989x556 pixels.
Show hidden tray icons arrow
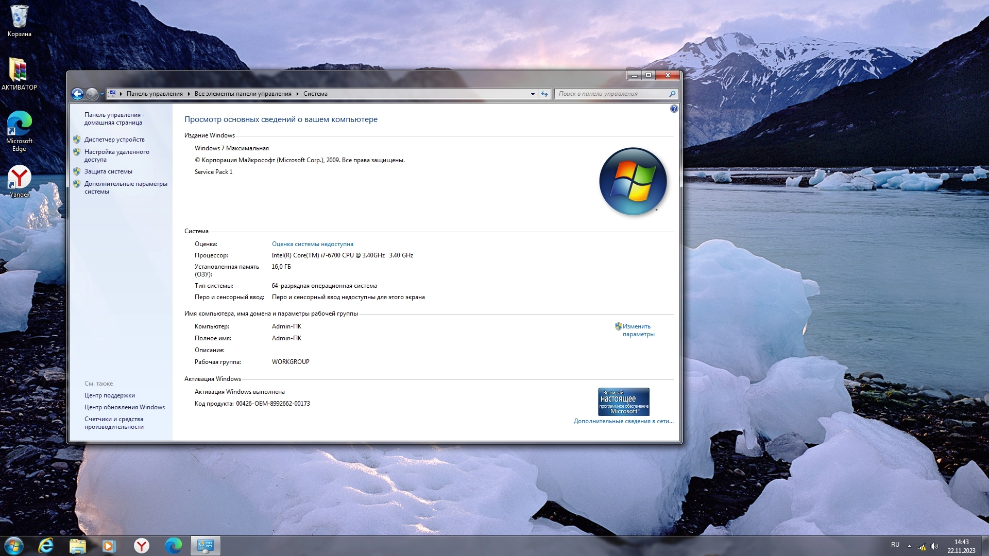click(x=909, y=546)
